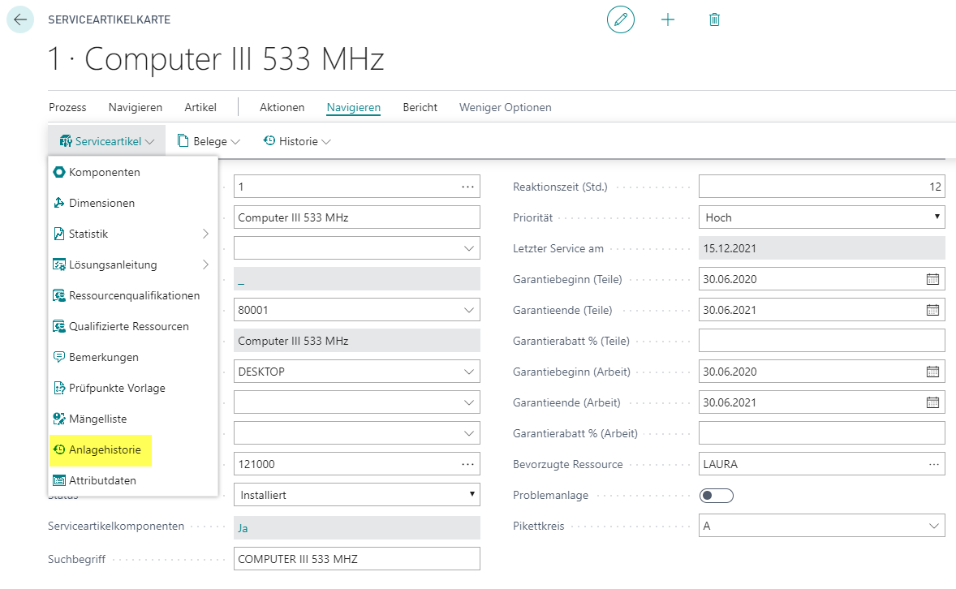Image resolution: width=956 pixels, height=589 pixels.
Task: Open the Pikettkreis dropdown
Action: click(822, 526)
